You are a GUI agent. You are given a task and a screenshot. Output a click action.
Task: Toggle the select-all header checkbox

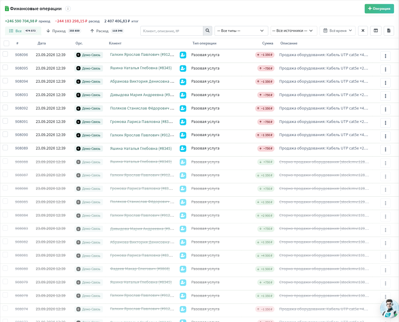(x=6, y=43)
